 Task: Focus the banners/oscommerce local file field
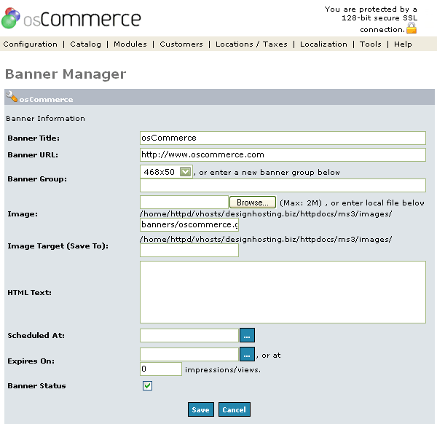[x=189, y=224]
